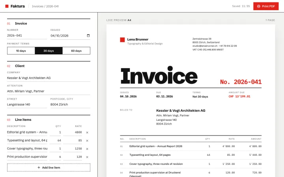284x177 pixels.
Task: Edit rate 120 for Print production
Action: [73, 157]
